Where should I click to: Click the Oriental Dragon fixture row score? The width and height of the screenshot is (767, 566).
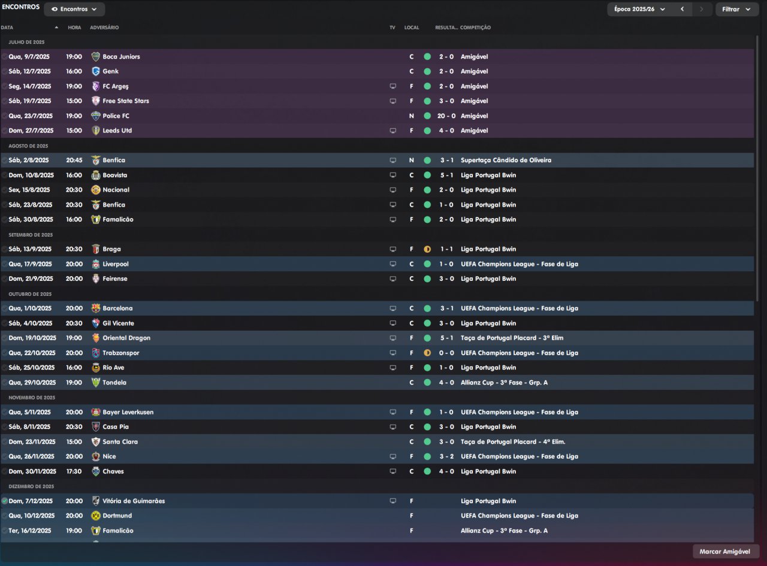pyautogui.click(x=446, y=338)
